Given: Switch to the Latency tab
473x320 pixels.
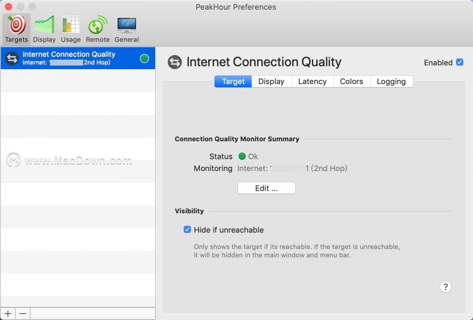Looking at the screenshot, I should click(313, 82).
